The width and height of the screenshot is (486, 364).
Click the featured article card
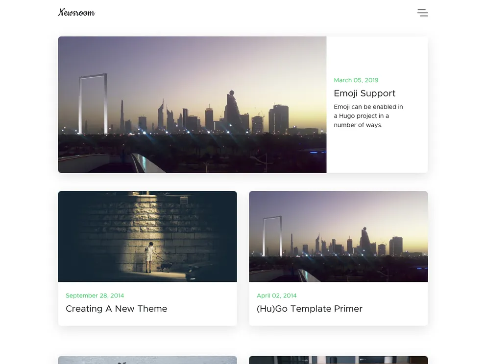point(243,104)
